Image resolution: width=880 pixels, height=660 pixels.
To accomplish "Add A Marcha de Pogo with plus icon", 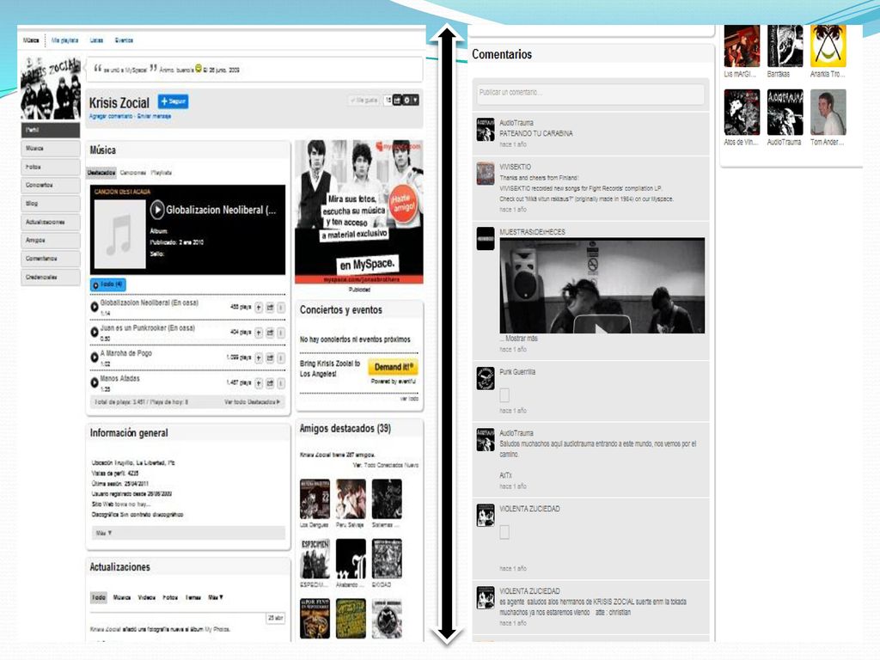I will [x=259, y=358].
